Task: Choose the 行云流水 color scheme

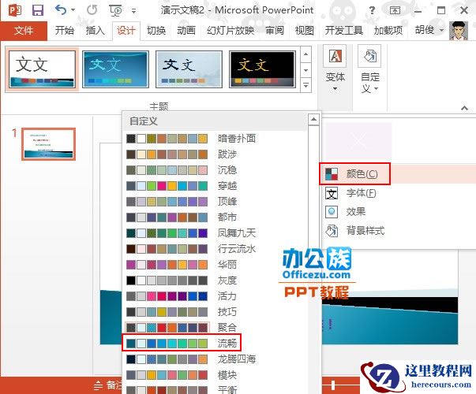Action: click(216, 249)
